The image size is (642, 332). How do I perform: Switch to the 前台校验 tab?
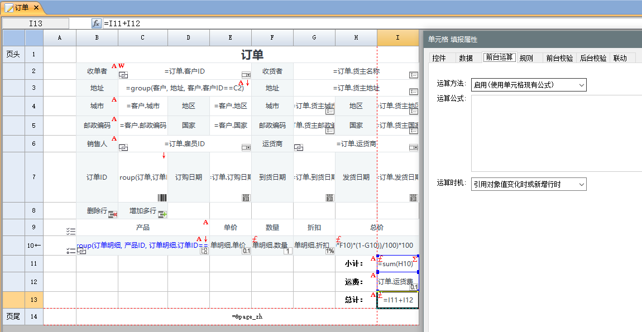tap(559, 58)
